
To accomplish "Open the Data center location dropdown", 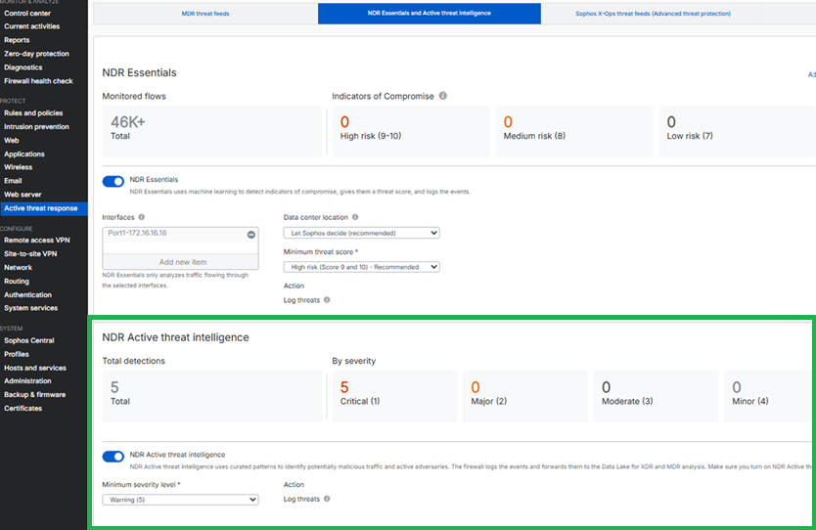I will pyautogui.click(x=361, y=233).
